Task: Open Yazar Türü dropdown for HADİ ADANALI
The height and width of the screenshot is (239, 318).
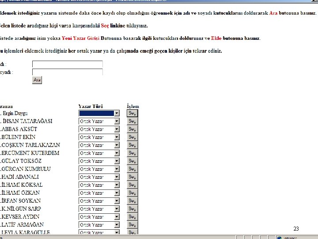Action: (99, 177)
